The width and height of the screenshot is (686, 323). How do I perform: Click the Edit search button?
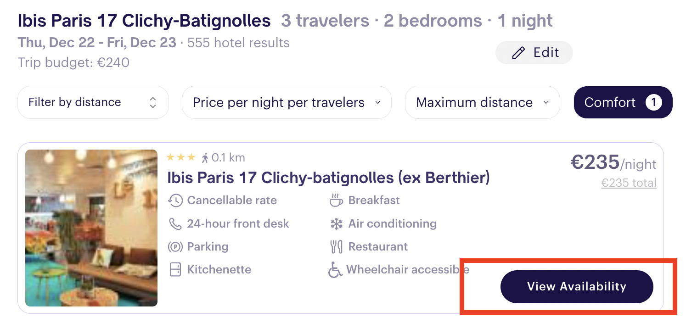[534, 53]
